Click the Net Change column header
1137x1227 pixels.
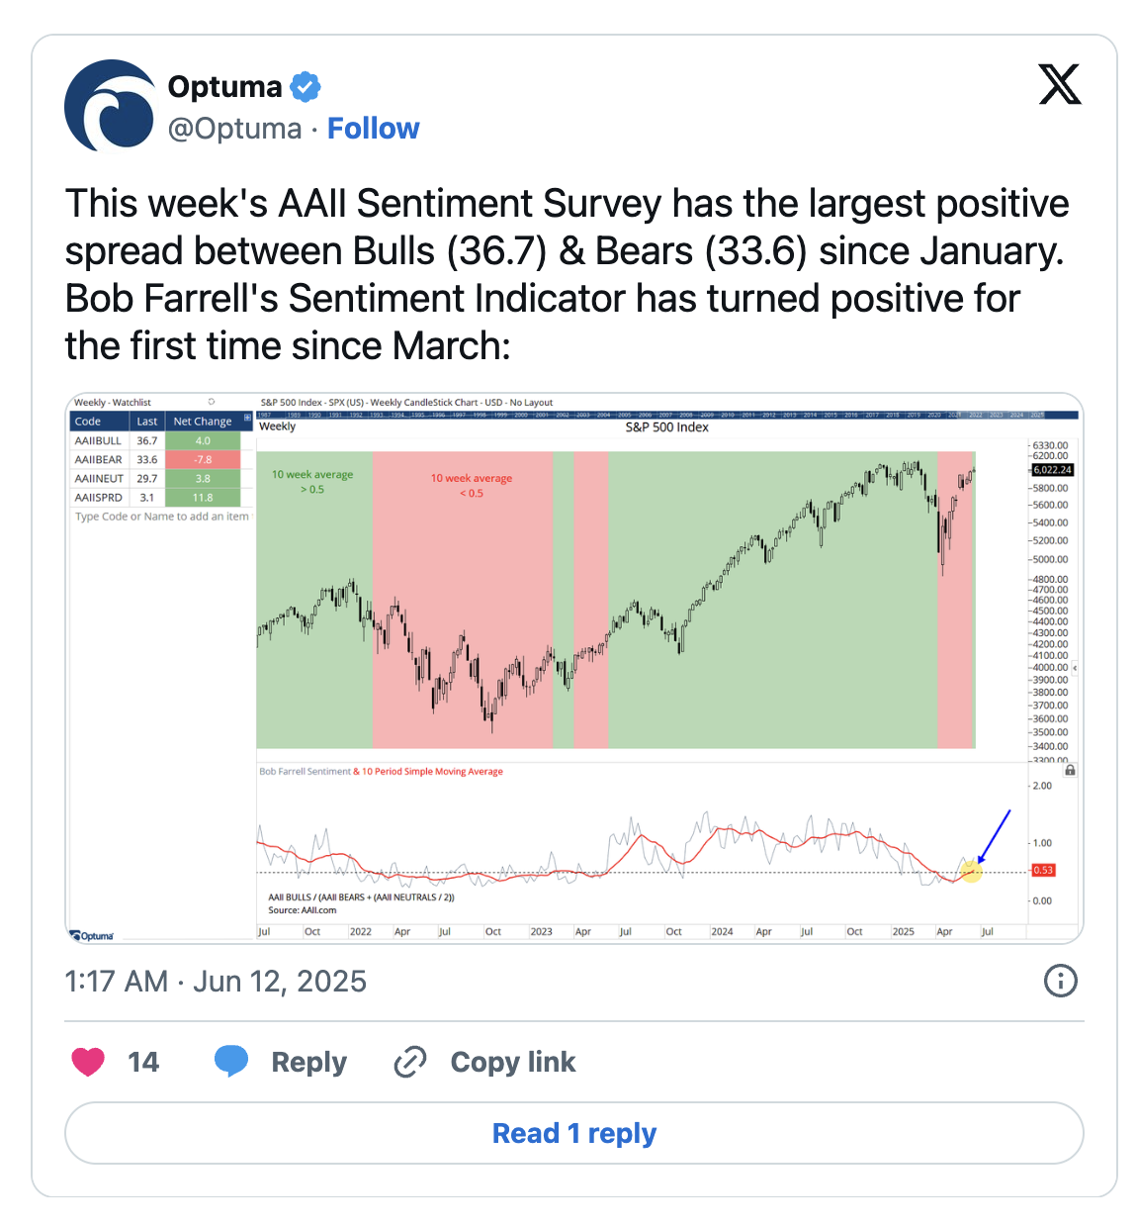[203, 422]
